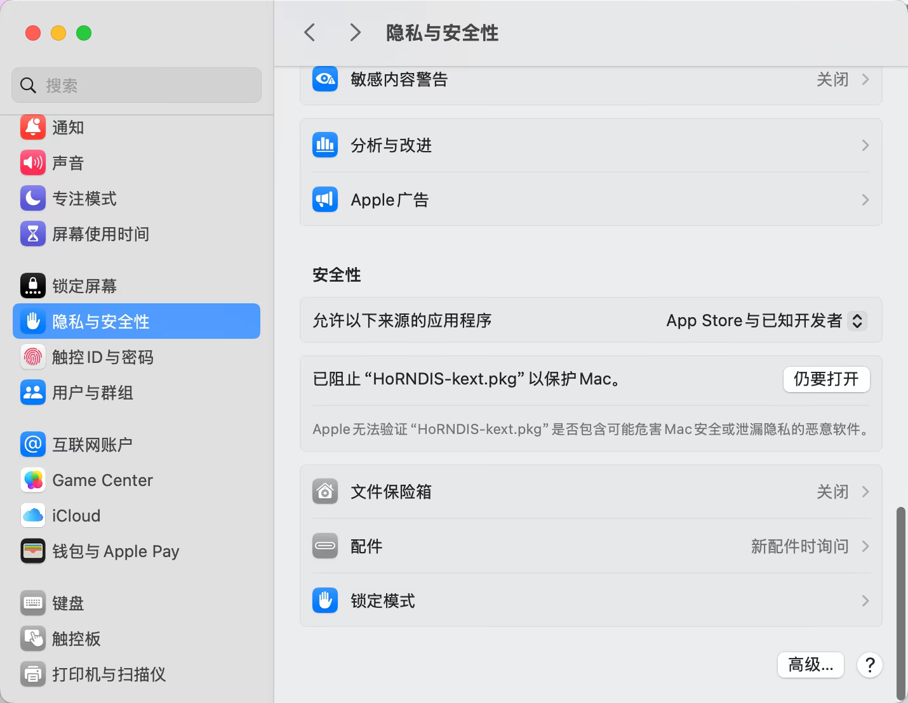Open Focus mode moon icon
This screenshot has width=908, height=703.
coord(33,199)
